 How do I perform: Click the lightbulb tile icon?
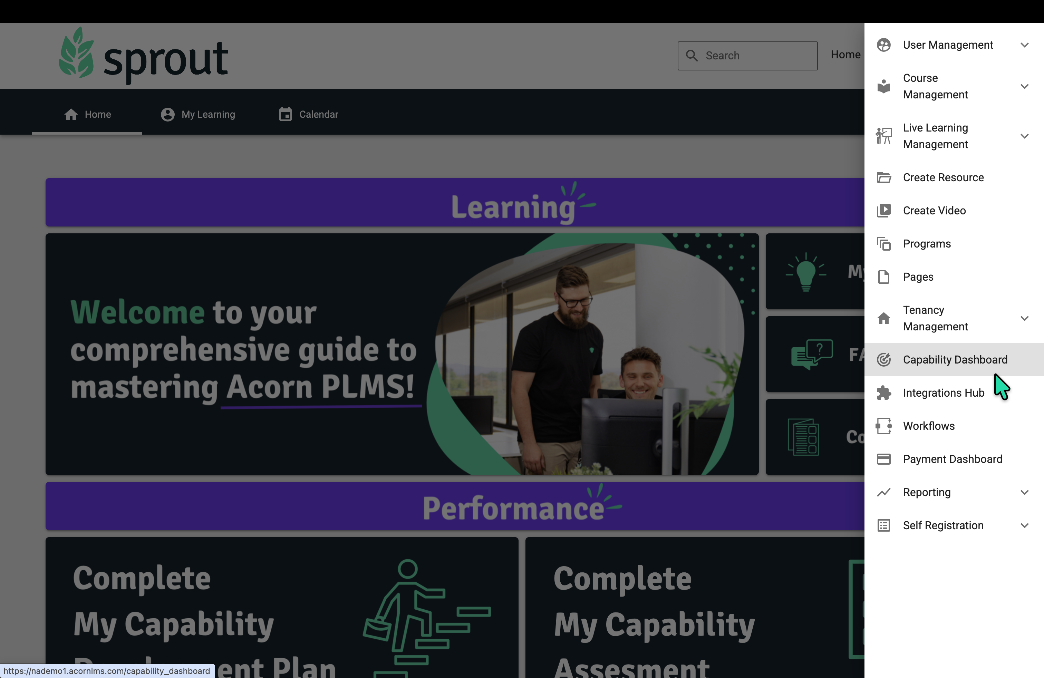point(806,272)
